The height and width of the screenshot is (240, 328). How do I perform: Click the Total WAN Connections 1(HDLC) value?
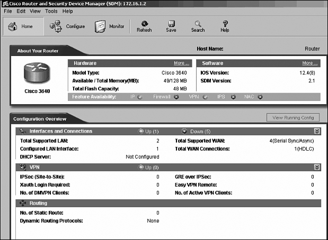click(304, 149)
